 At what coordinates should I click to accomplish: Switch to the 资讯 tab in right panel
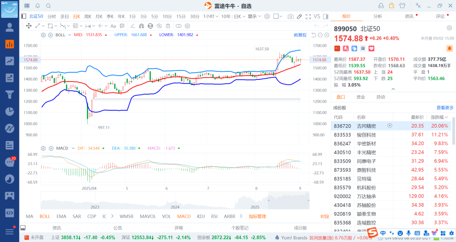(409, 16)
